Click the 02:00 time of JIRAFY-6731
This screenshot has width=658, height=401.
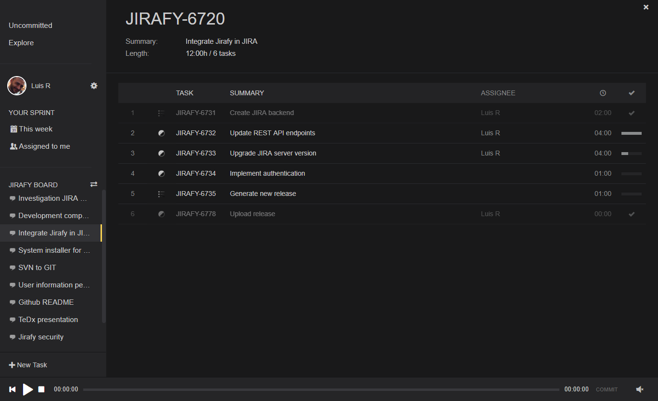603,113
